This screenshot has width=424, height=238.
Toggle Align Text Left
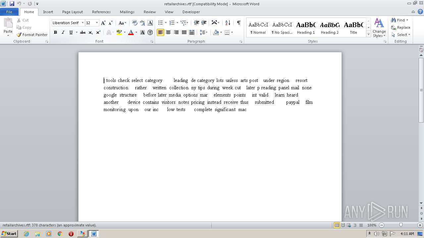pos(160,32)
